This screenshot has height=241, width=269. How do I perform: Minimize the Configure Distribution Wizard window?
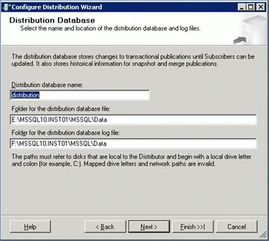pos(242,7)
